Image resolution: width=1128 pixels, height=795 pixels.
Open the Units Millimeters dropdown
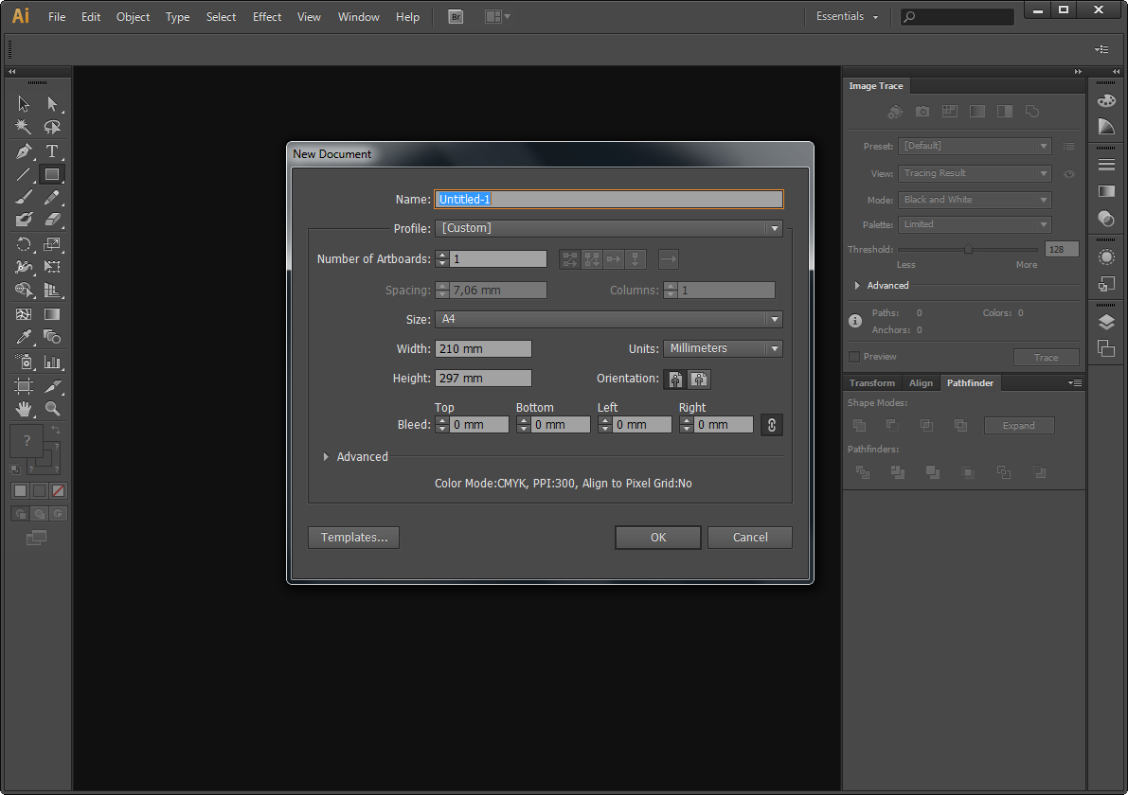[723, 348]
